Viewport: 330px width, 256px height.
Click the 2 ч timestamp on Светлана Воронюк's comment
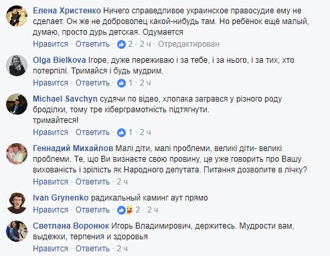pyautogui.click(x=122, y=249)
